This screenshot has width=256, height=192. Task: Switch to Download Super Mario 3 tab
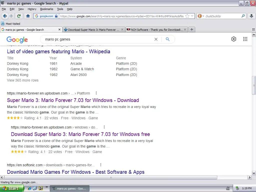94,29
